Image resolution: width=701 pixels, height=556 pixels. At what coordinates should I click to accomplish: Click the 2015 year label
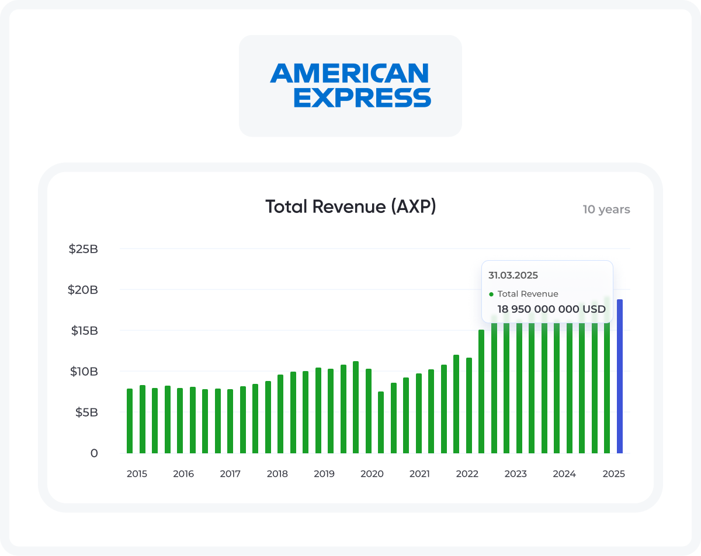pyautogui.click(x=137, y=474)
